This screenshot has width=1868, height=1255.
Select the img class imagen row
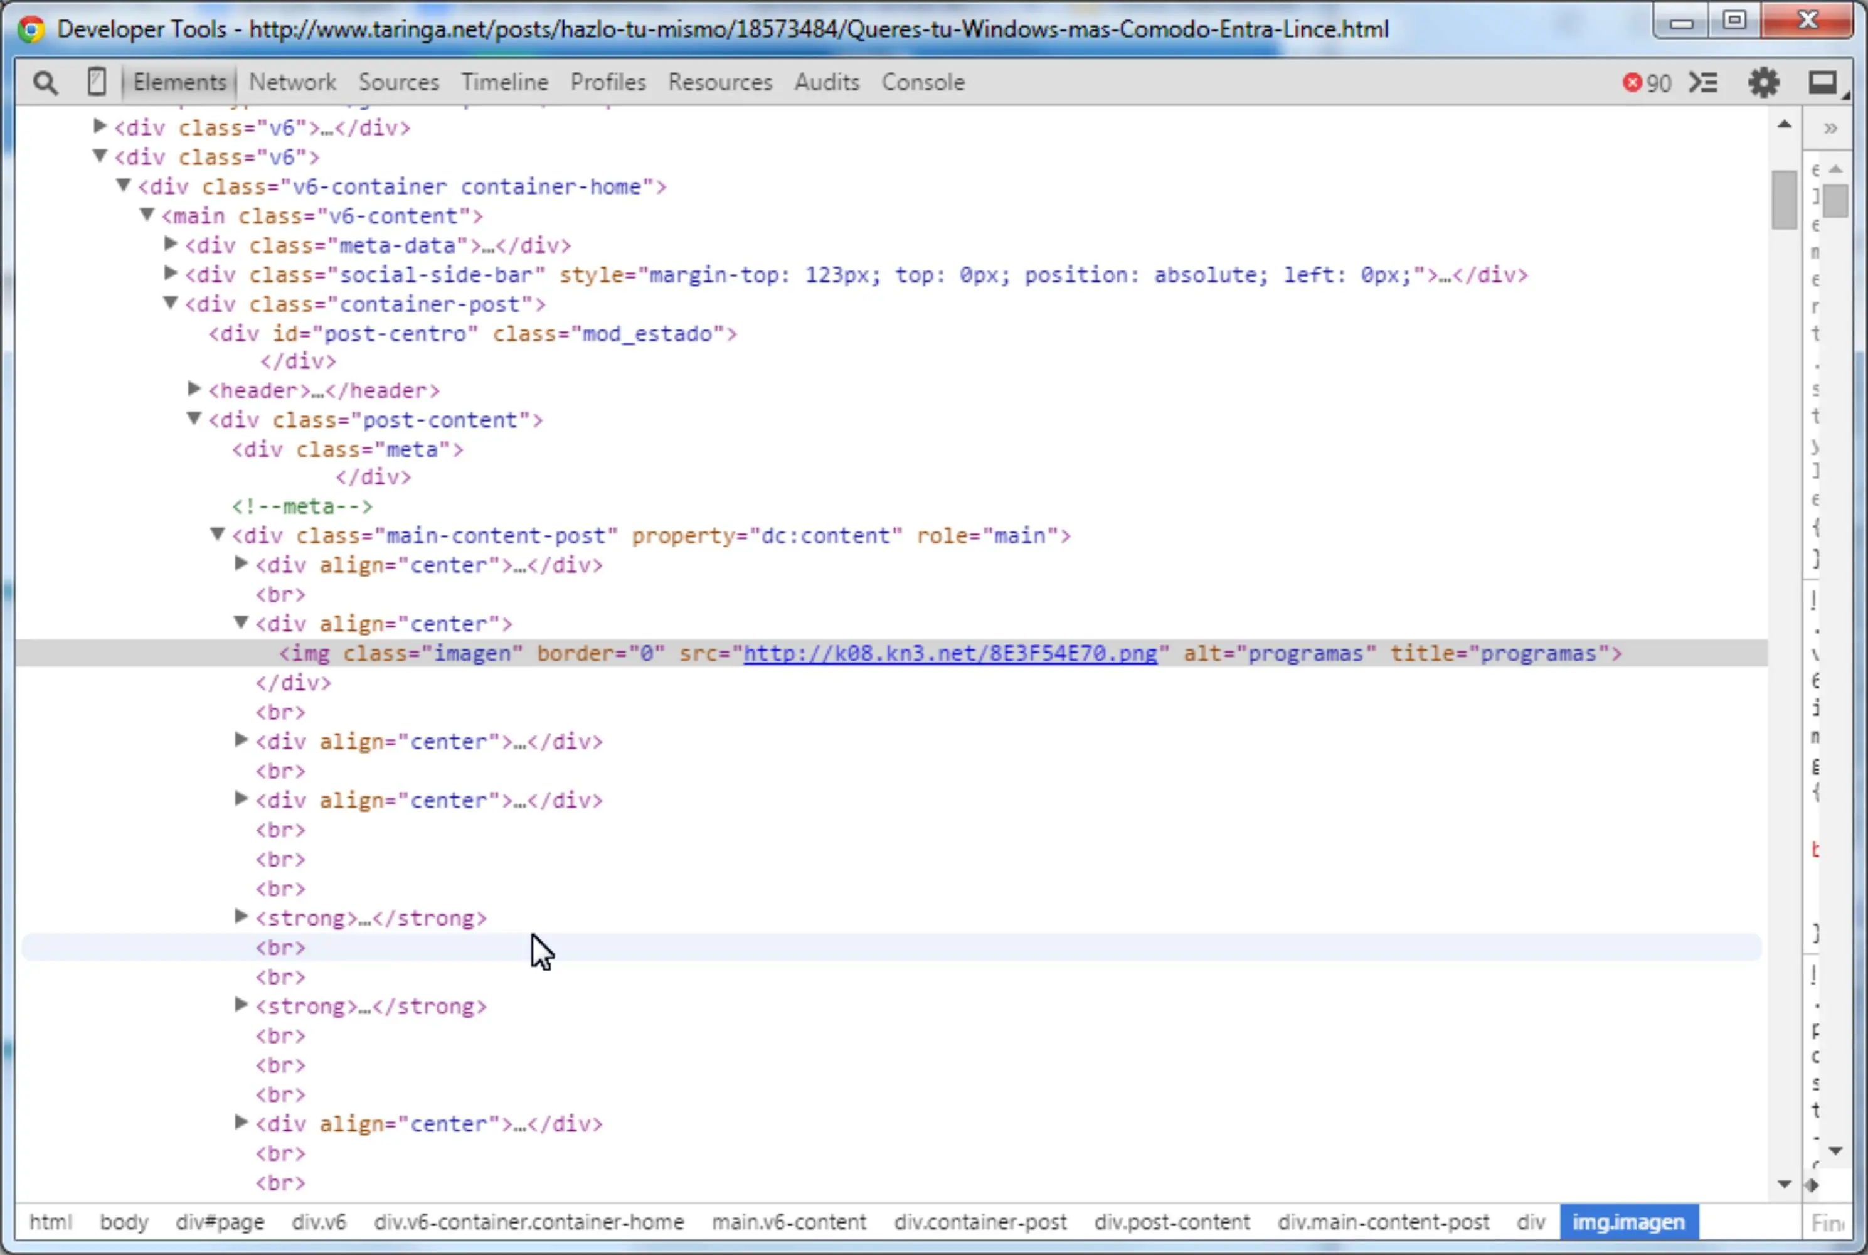891,653
